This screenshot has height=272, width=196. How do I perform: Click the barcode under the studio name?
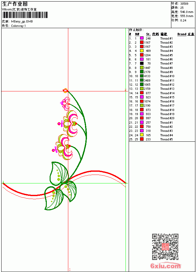(25, 15)
